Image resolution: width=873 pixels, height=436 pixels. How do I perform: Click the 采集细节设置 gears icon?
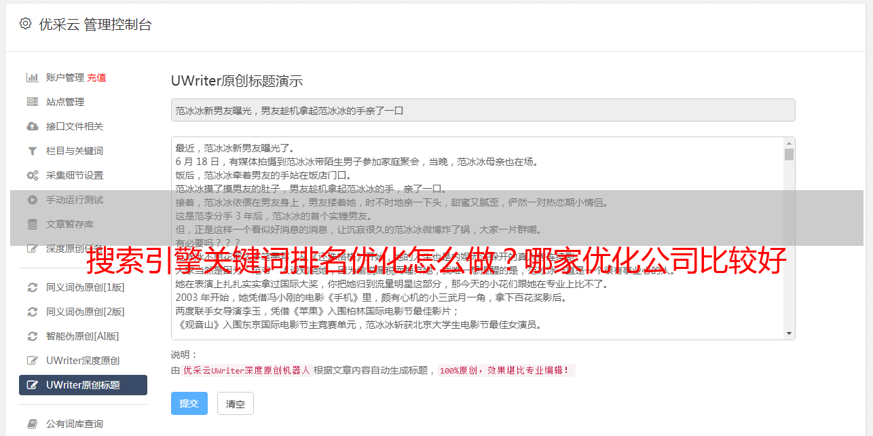[32, 175]
